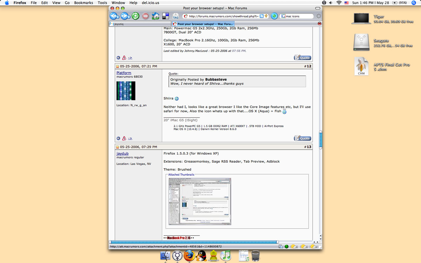Click the post icon beside 07:29 PM date
The image size is (421, 263).
118,147
